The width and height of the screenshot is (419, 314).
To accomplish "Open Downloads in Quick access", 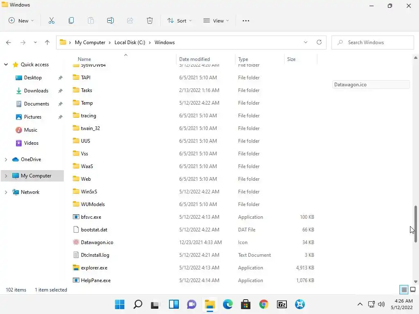I will click(x=36, y=91).
